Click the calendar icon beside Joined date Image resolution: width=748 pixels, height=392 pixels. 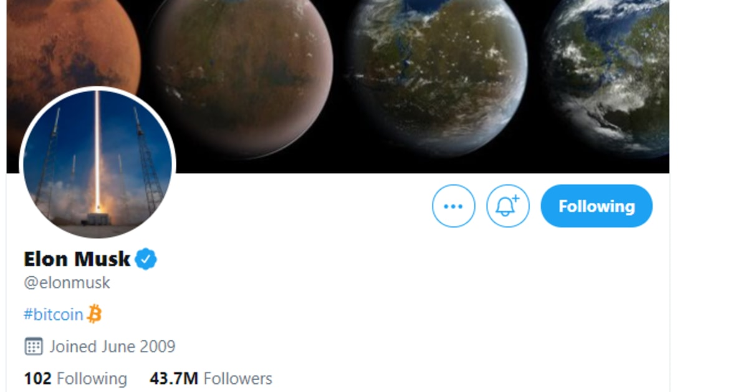click(x=34, y=346)
